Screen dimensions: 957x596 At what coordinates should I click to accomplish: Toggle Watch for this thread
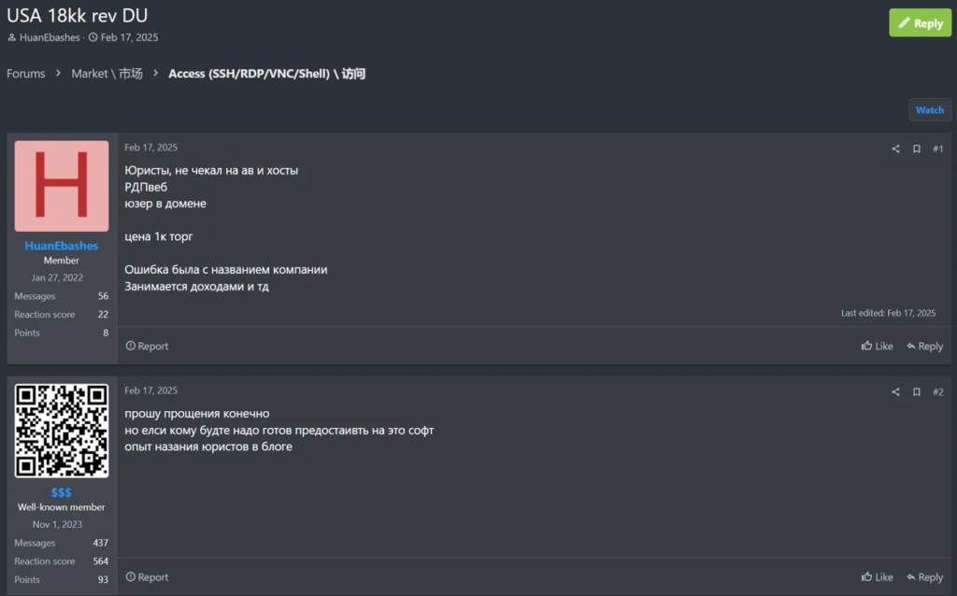click(x=929, y=110)
